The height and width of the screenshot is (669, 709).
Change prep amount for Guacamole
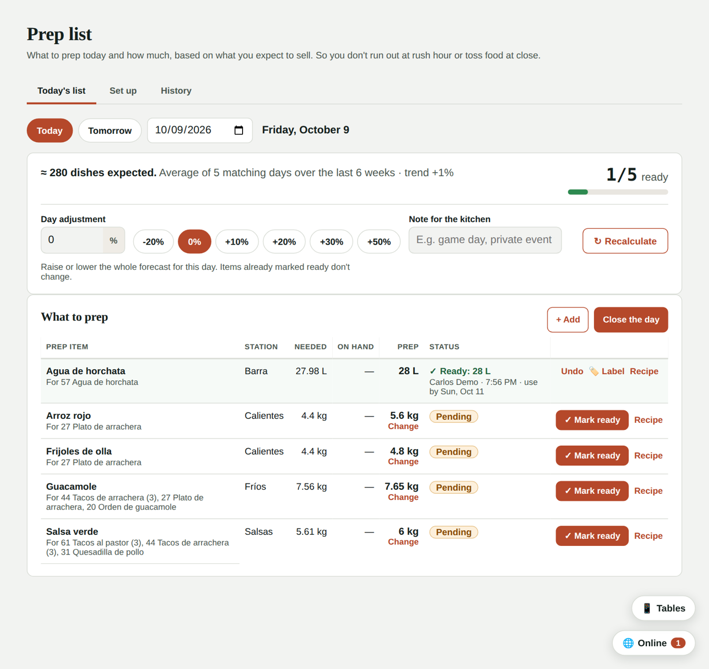click(x=403, y=497)
